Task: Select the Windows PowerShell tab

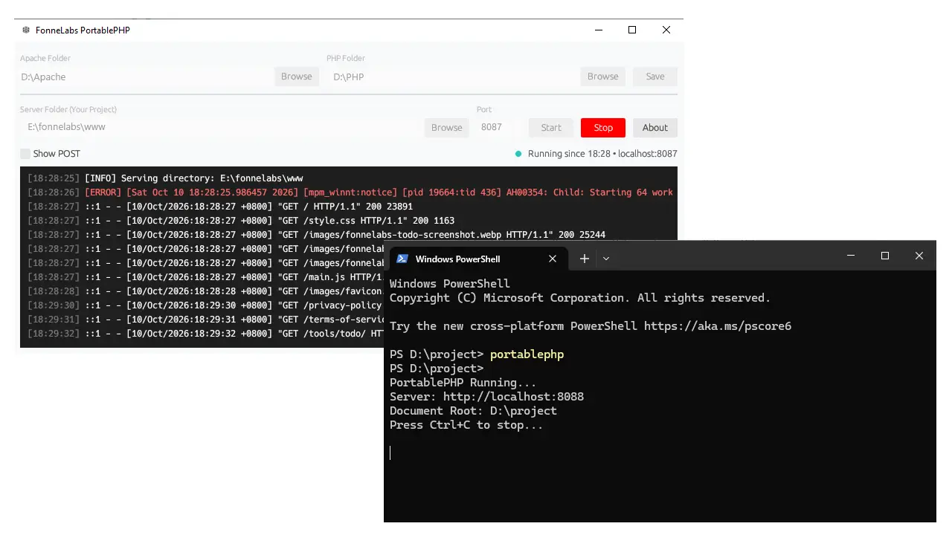Action: 478,259
